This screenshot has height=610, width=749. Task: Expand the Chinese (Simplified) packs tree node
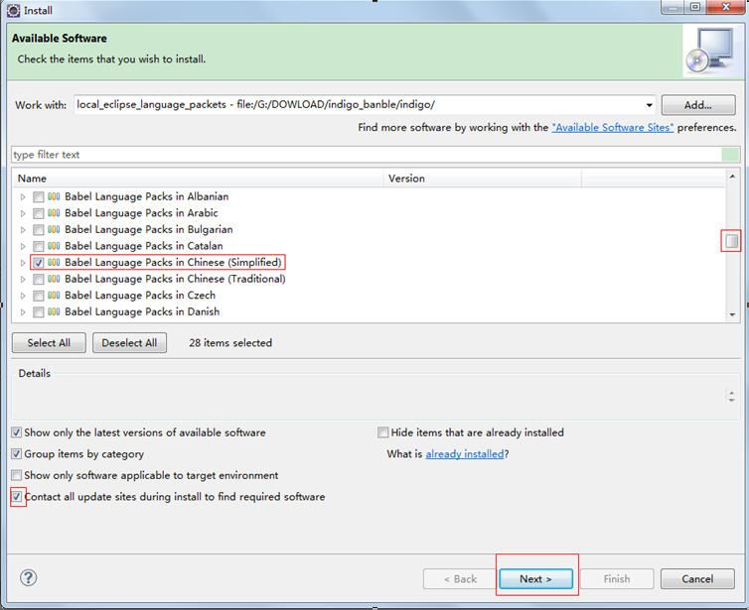click(x=23, y=263)
